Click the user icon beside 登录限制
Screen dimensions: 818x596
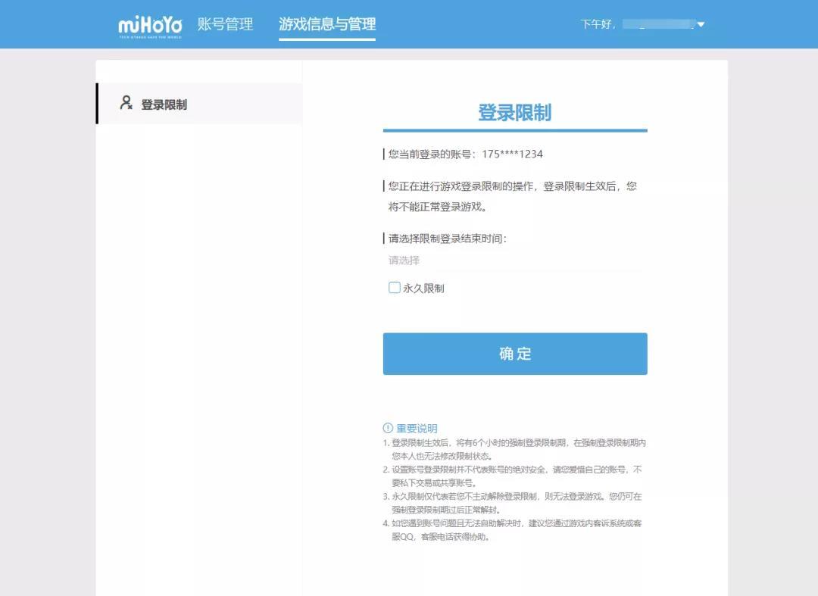coord(126,103)
